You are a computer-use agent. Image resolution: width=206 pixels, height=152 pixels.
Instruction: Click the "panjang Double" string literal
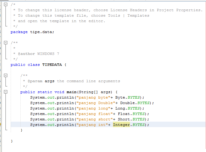96,103
